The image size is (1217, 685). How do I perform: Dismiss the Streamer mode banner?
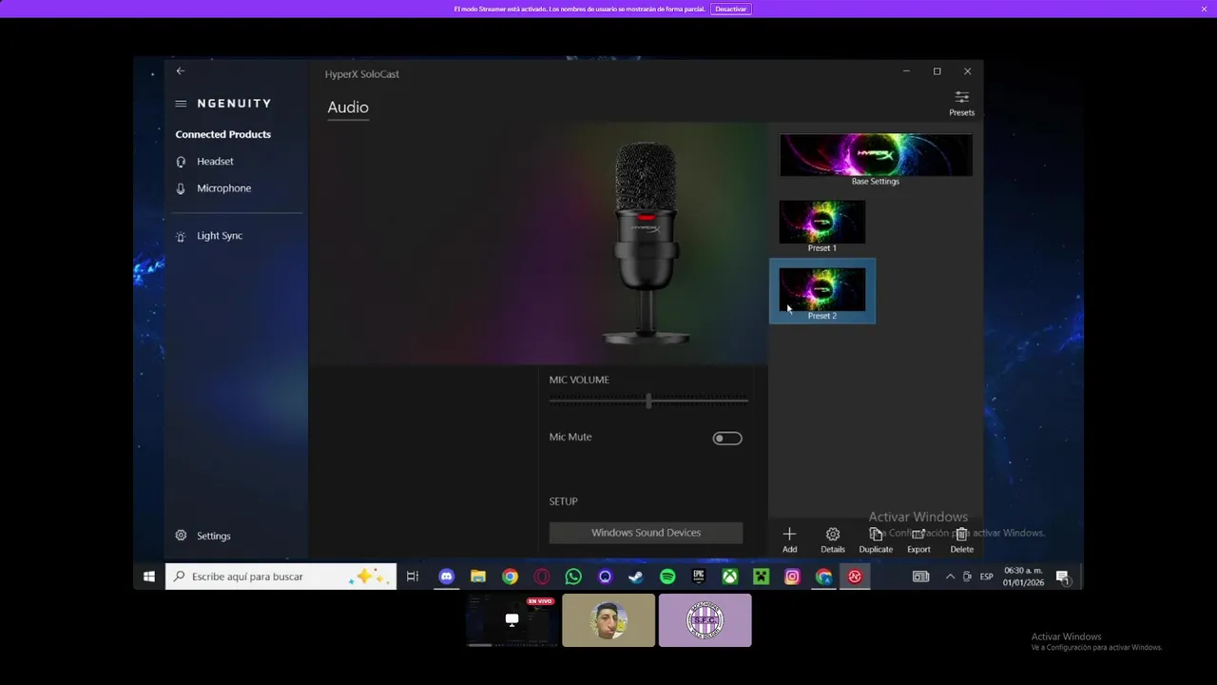click(1204, 9)
